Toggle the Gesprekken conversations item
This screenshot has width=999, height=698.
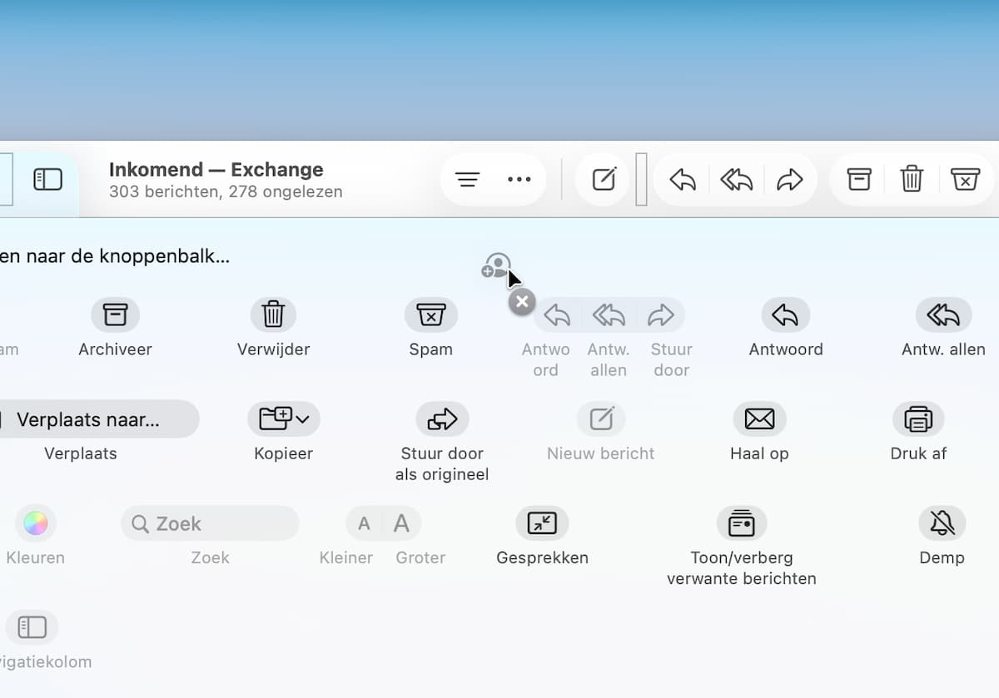coord(542,523)
